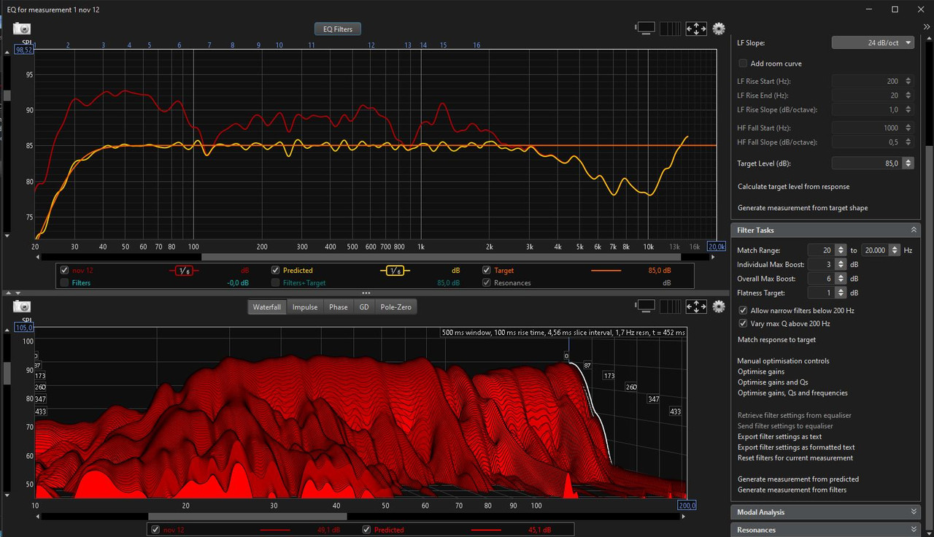
Task: Open waterfall controls gear icon
Action: 719,306
